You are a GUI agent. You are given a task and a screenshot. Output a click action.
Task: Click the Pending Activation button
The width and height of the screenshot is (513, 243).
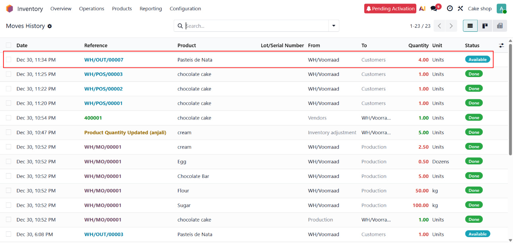tap(390, 9)
